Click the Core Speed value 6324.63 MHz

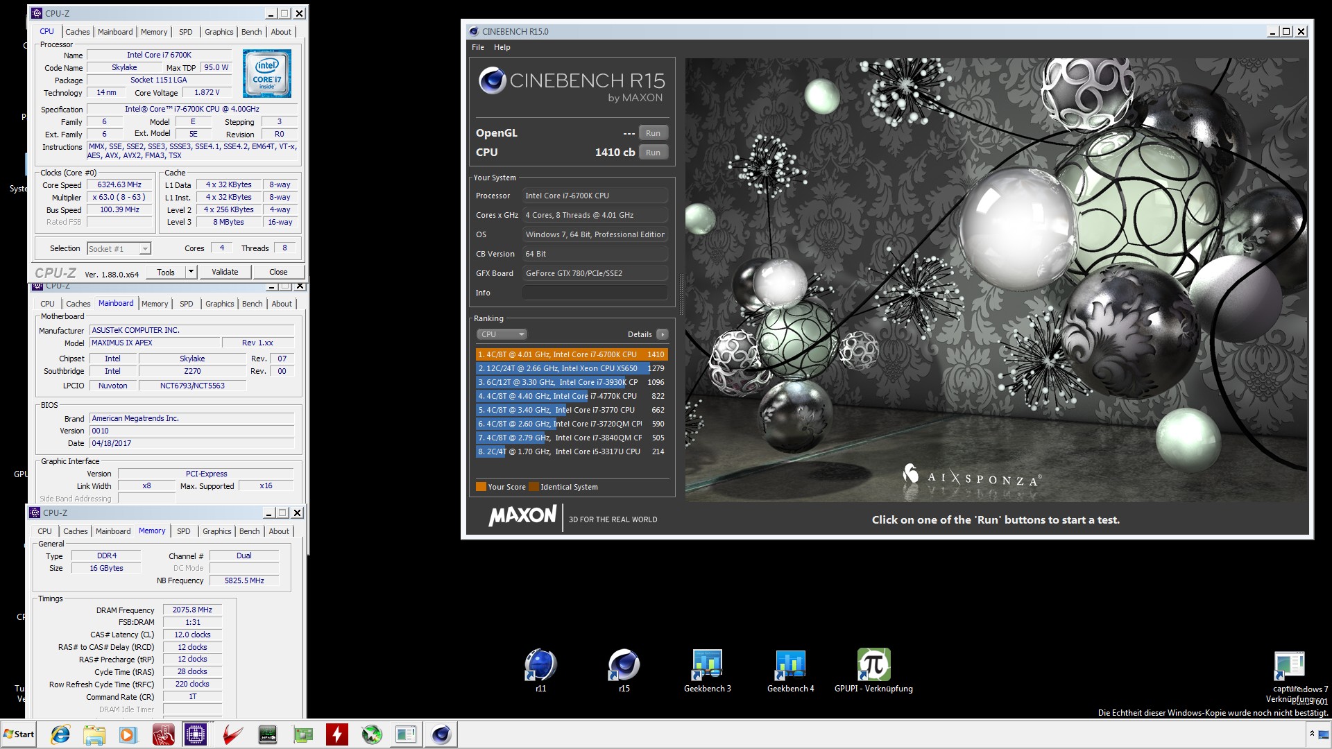119,185
